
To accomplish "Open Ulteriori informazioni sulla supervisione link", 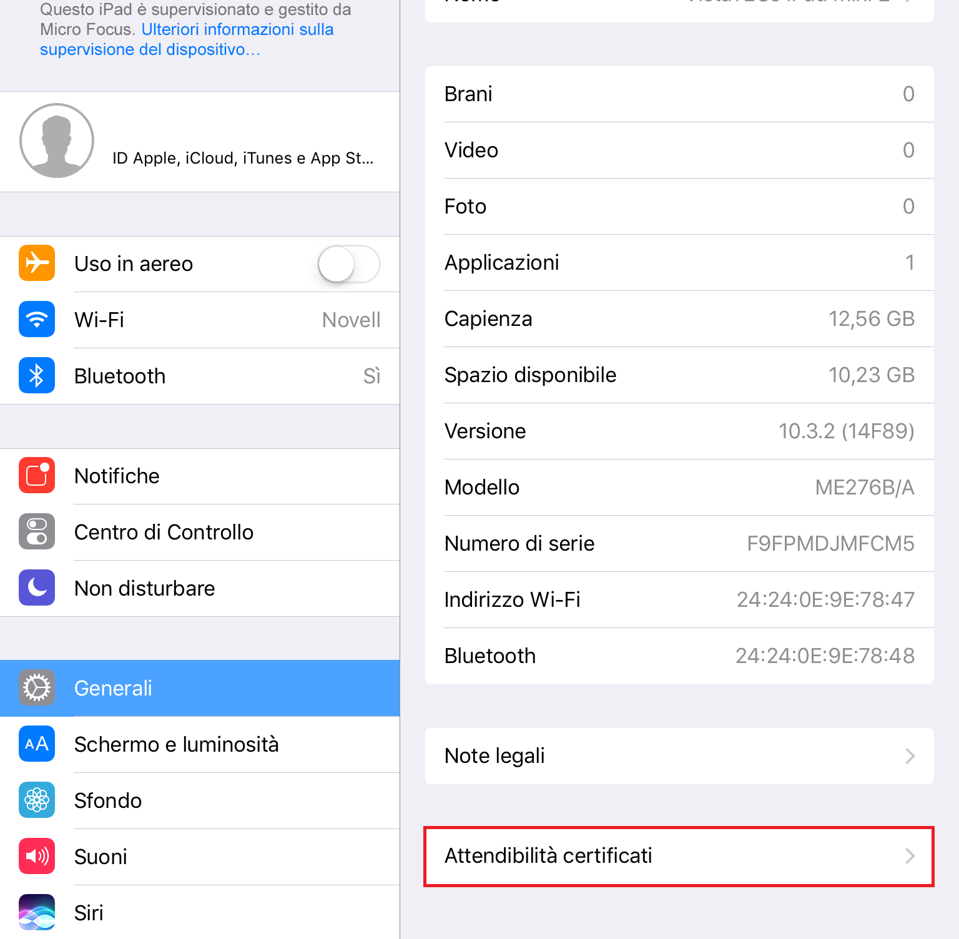I will point(187,39).
